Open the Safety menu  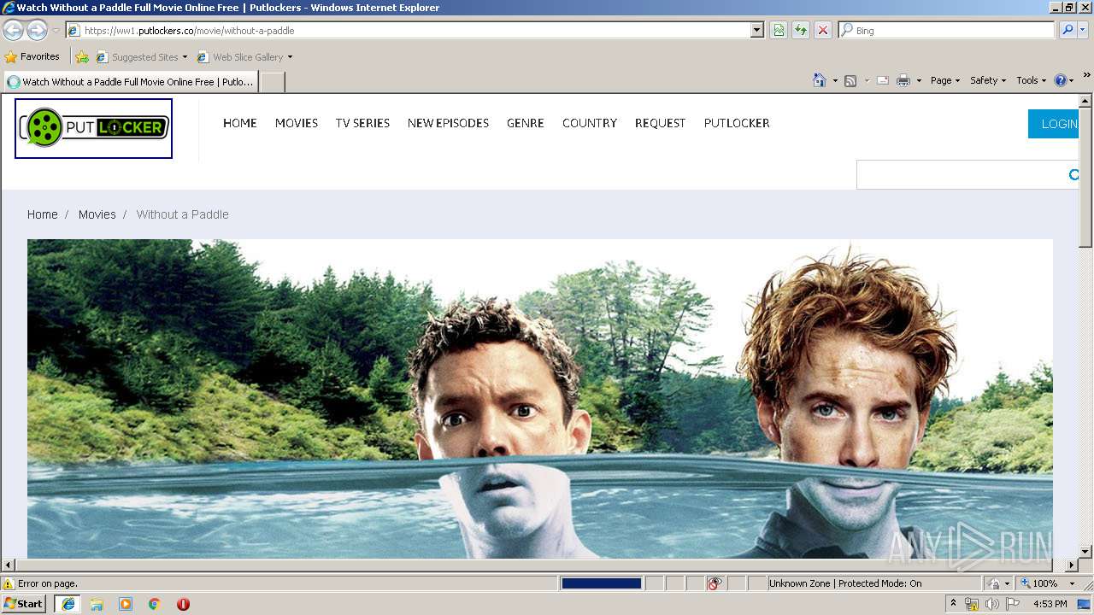988,80
